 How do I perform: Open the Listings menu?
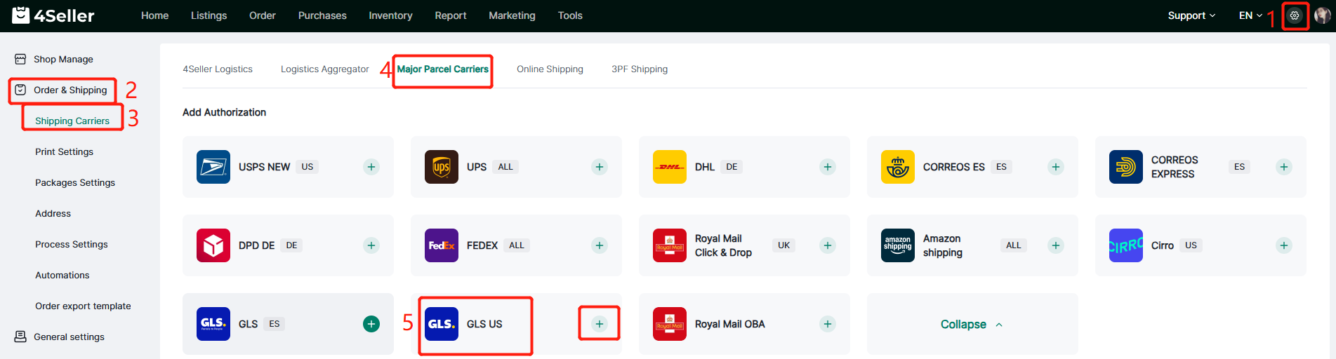pyautogui.click(x=209, y=15)
